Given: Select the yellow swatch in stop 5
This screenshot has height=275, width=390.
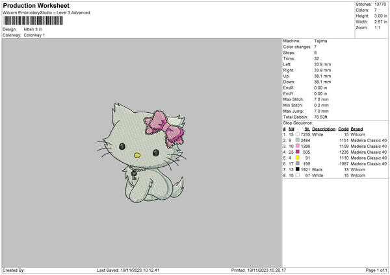Looking at the screenshot, I should coord(297,158).
